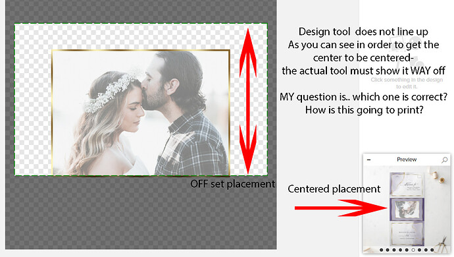Image resolution: width=454 pixels, height=257 pixels.
Task: Click the "Preview" panel title
Action: tap(407, 159)
